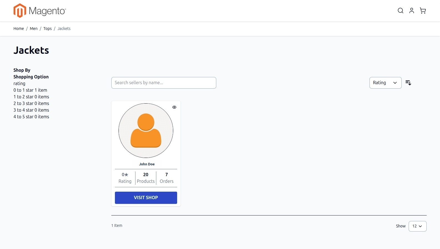Viewport: 440px width, 249px height.
Task: Click the John Doe seller name
Action: pyautogui.click(x=147, y=164)
